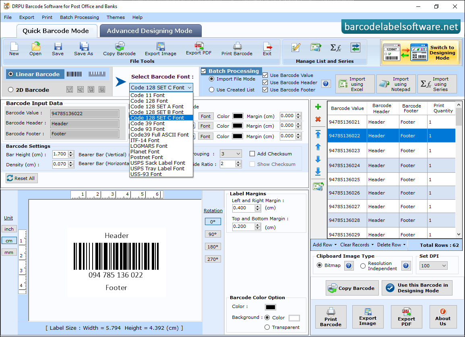
Task: Open the Themes menu
Action: (x=116, y=17)
